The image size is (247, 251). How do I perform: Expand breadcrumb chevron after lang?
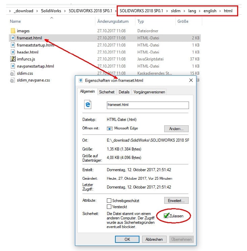(200, 11)
